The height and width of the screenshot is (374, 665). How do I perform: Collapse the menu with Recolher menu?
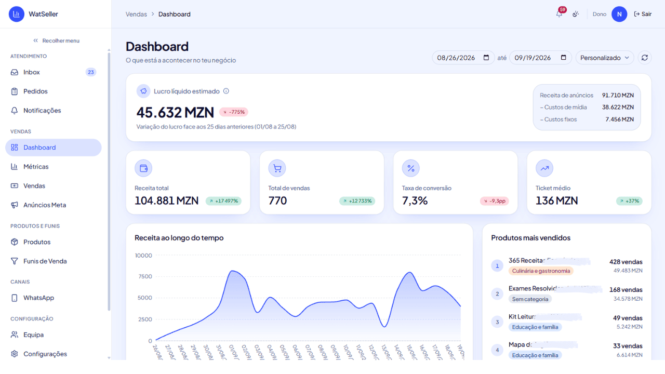tap(56, 41)
